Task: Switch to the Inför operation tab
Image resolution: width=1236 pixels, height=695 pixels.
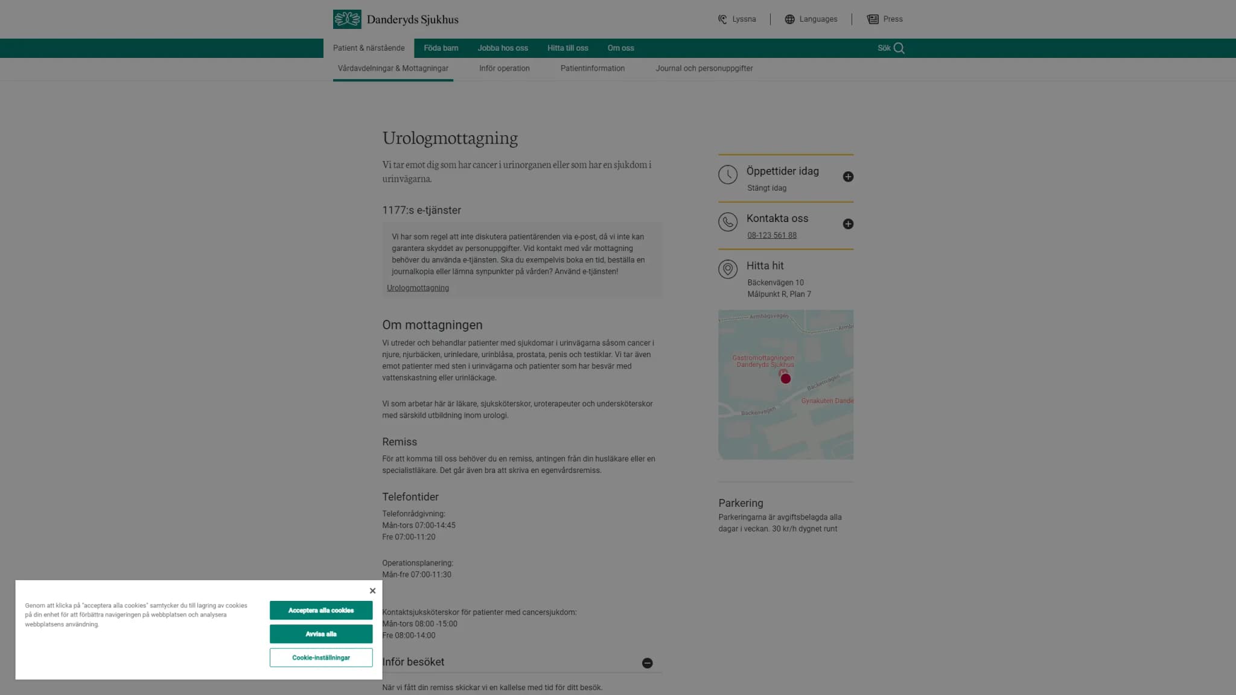Action: [505, 69]
